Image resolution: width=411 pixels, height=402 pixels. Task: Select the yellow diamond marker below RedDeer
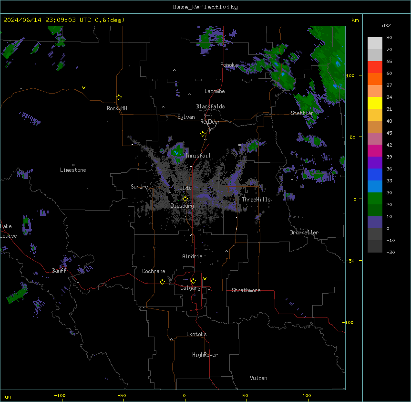203,134
